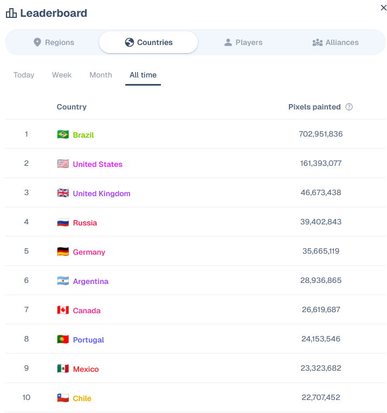The image size is (387, 413).
Task: Click the United States flag icon
Action: (x=63, y=164)
